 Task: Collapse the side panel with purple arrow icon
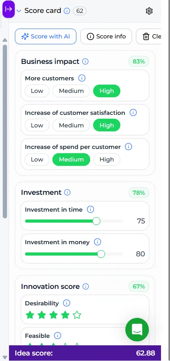coord(9,9)
